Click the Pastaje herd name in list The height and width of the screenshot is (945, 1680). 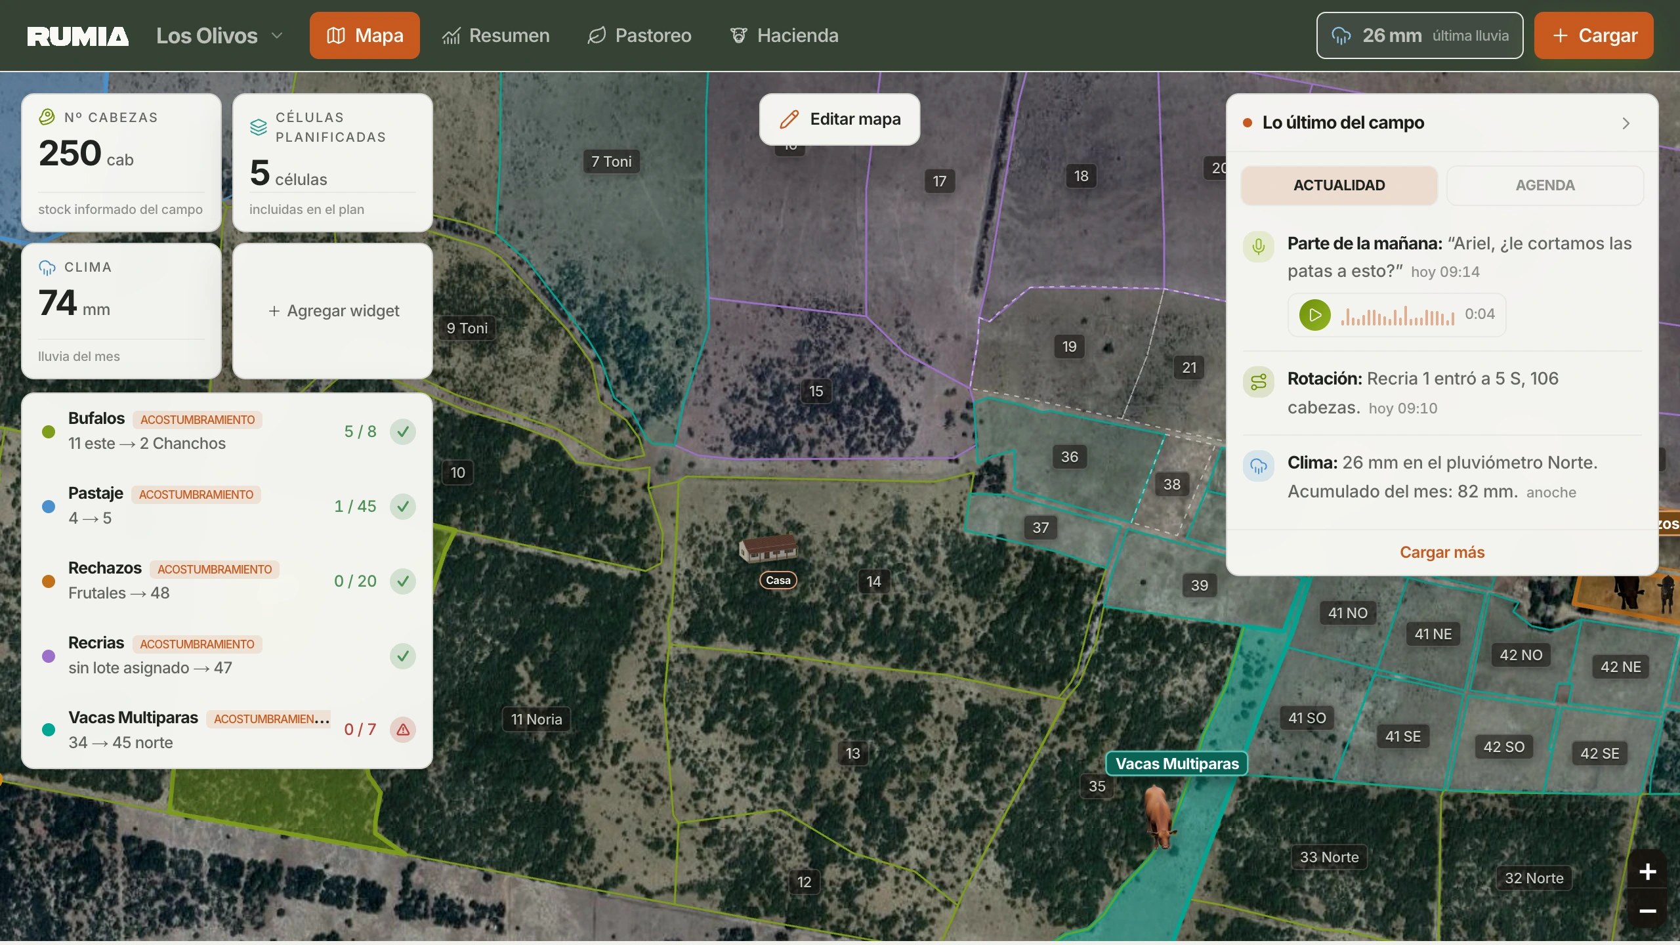click(x=96, y=493)
